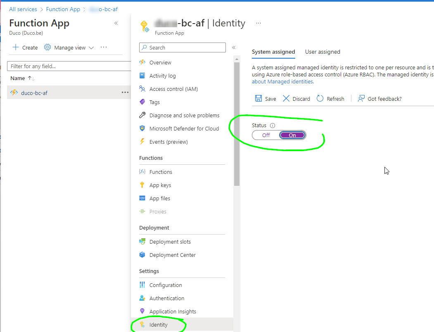
Task: Click the Diagnose wrench icon
Action: [142, 115]
